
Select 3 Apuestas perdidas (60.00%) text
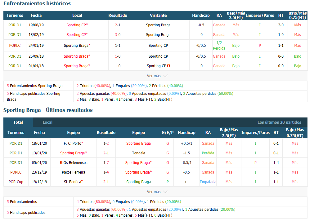click(x=208, y=93)
